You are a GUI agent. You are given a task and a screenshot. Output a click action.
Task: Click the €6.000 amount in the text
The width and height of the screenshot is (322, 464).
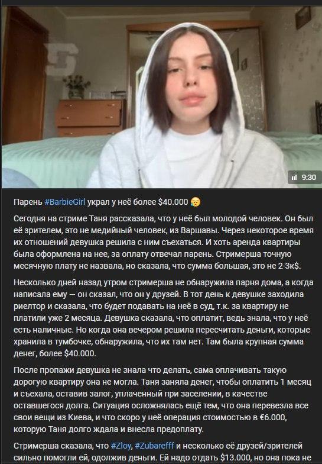pyautogui.click(x=272, y=417)
